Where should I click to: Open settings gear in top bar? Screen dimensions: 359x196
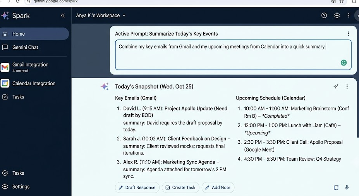pos(337,15)
